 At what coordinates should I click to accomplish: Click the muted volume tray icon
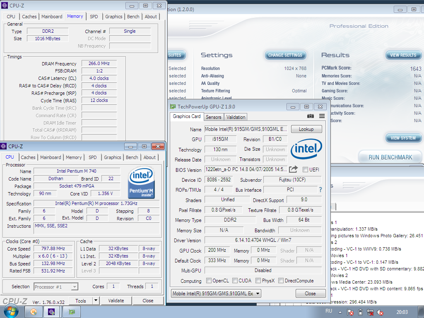pos(380,312)
